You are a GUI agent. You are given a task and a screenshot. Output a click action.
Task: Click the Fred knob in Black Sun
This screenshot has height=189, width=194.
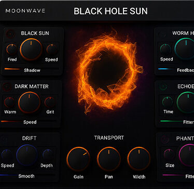pyautogui.click(x=12, y=49)
